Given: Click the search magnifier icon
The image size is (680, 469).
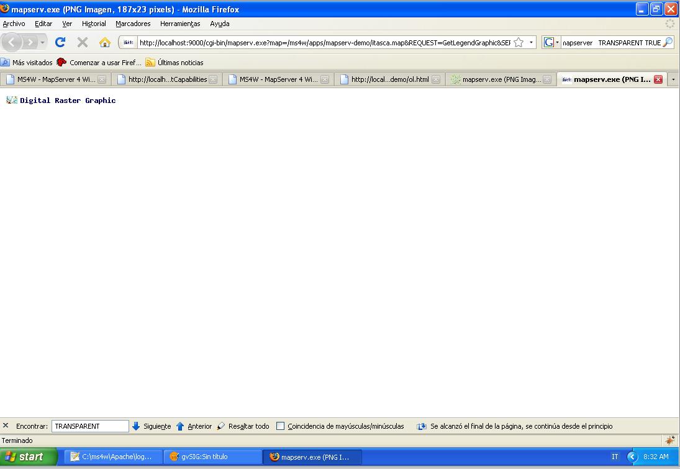Looking at the screenshot, I should click(668, 43).
